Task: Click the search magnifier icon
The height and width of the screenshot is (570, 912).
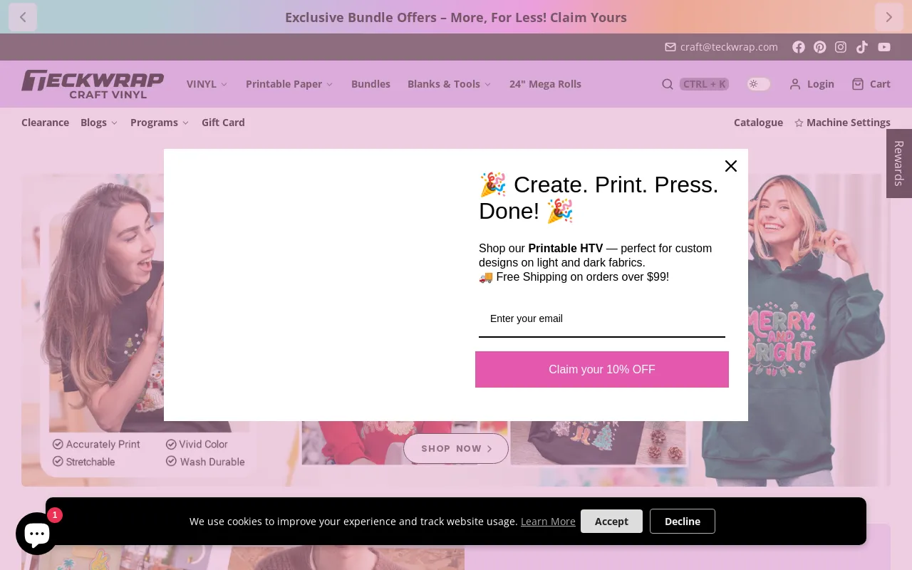Action: [667, 84]
